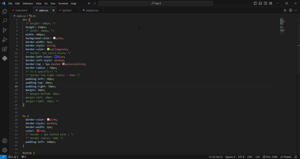
Task: Open More Actions ellipsis in editor toolbar
Action: [x=295, y=10]
